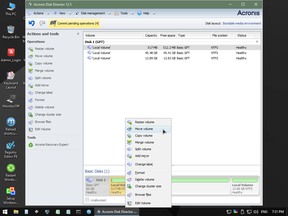This screenshot has width=288, height=216.
Task: Choose Delete volume in context menu
Action: (x=148, y=179)
